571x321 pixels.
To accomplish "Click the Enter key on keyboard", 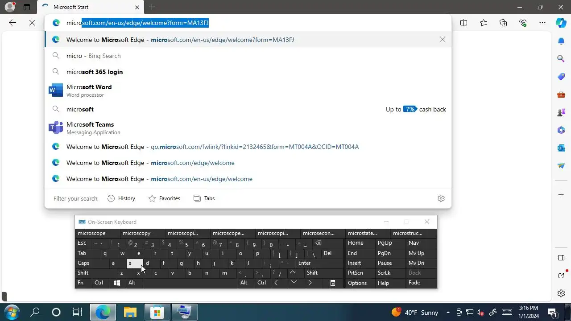I will pyautogui.click(x=319, y=263).
